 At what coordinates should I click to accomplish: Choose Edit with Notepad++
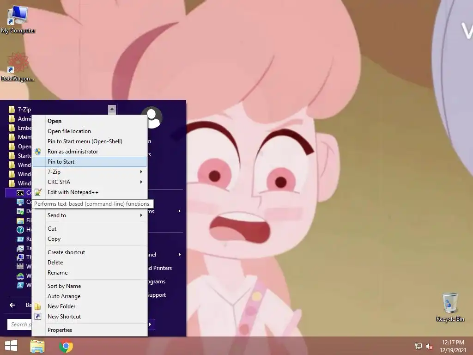pos(89,192)
